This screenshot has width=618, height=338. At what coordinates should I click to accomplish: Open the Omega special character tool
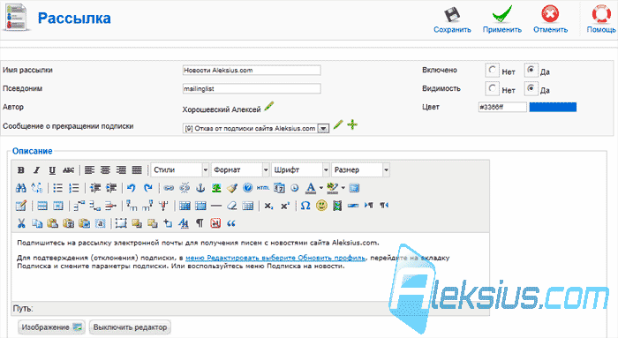[x=305, y=206]
